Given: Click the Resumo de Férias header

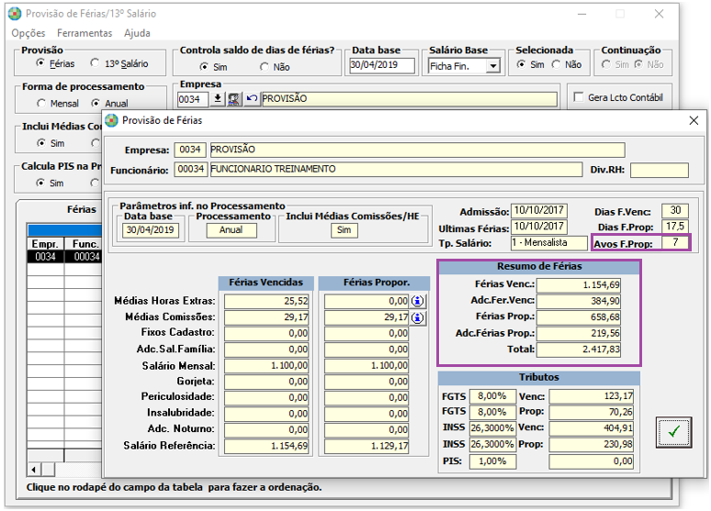Looking at the screenshot, I should click(x=539, y=267).
